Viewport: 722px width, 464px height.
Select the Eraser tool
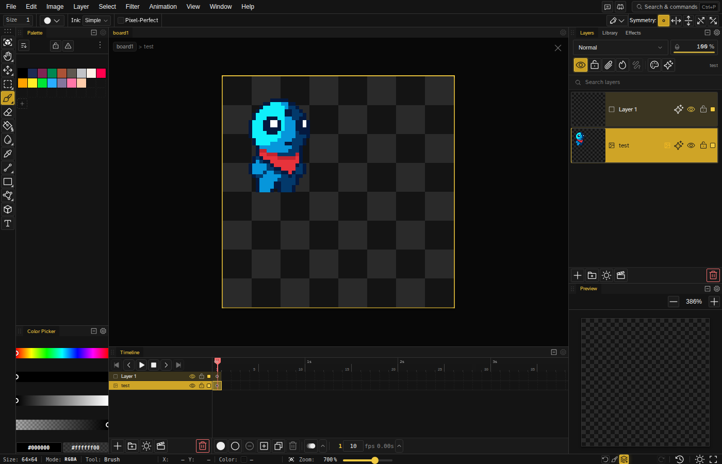(8, 112)
